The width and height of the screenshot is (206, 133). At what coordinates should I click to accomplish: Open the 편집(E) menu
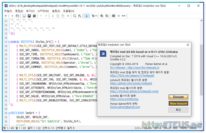tap(19, 11)
